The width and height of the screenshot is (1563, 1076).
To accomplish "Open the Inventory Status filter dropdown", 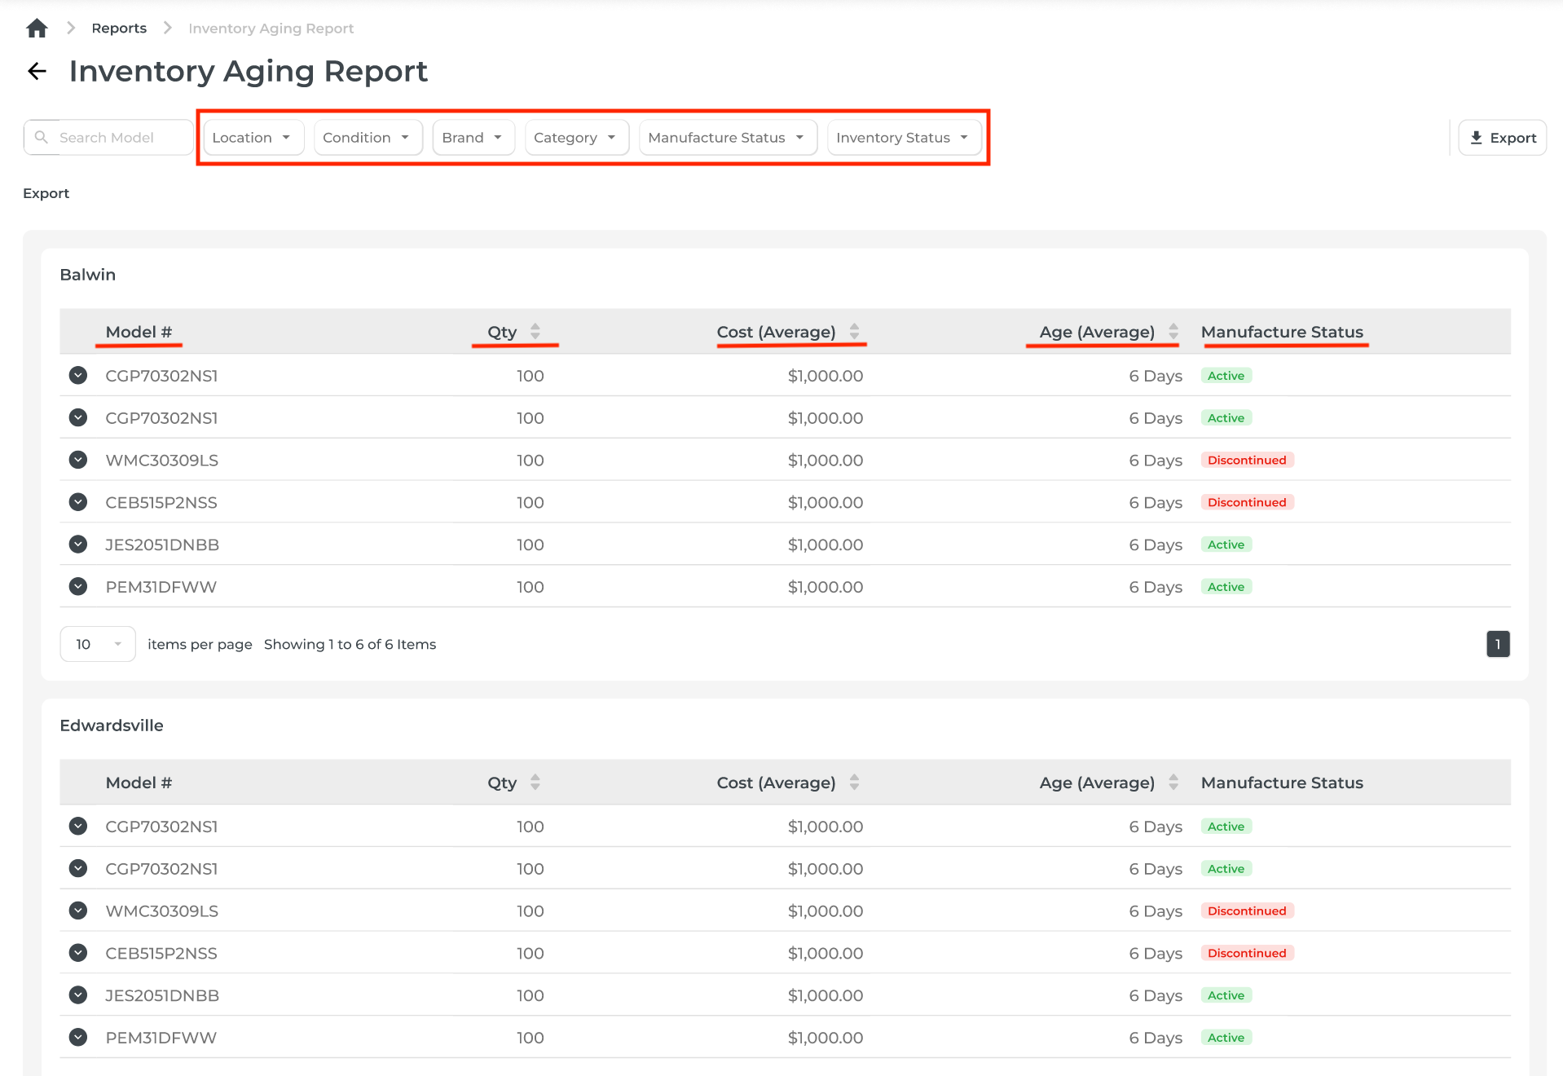I will (902, 137).
